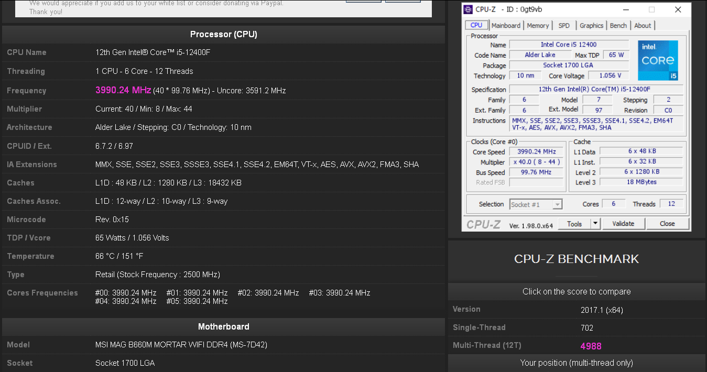
Task: Go to the Bench tab
Action: (x=618, y=26)
